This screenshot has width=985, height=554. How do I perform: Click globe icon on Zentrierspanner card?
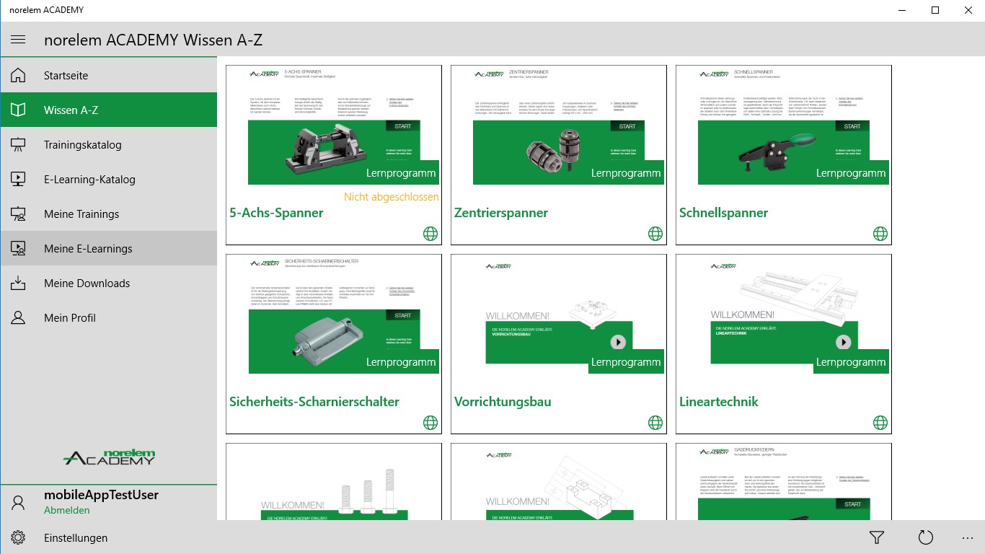pos(655,233)
